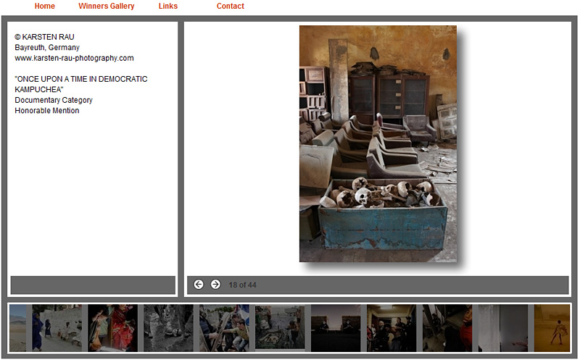Open the Contact page

[230, 7]
